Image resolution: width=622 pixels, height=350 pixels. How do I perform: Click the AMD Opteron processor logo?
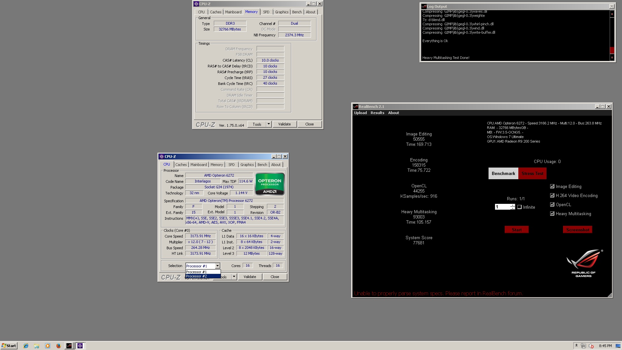(x=270, y=184)
